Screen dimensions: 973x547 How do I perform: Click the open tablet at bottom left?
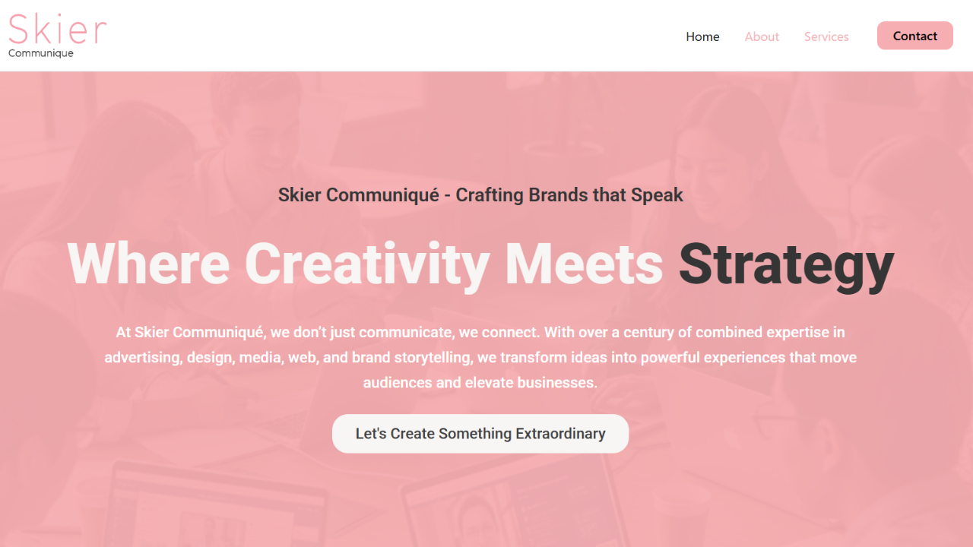(x=217, y=505)
